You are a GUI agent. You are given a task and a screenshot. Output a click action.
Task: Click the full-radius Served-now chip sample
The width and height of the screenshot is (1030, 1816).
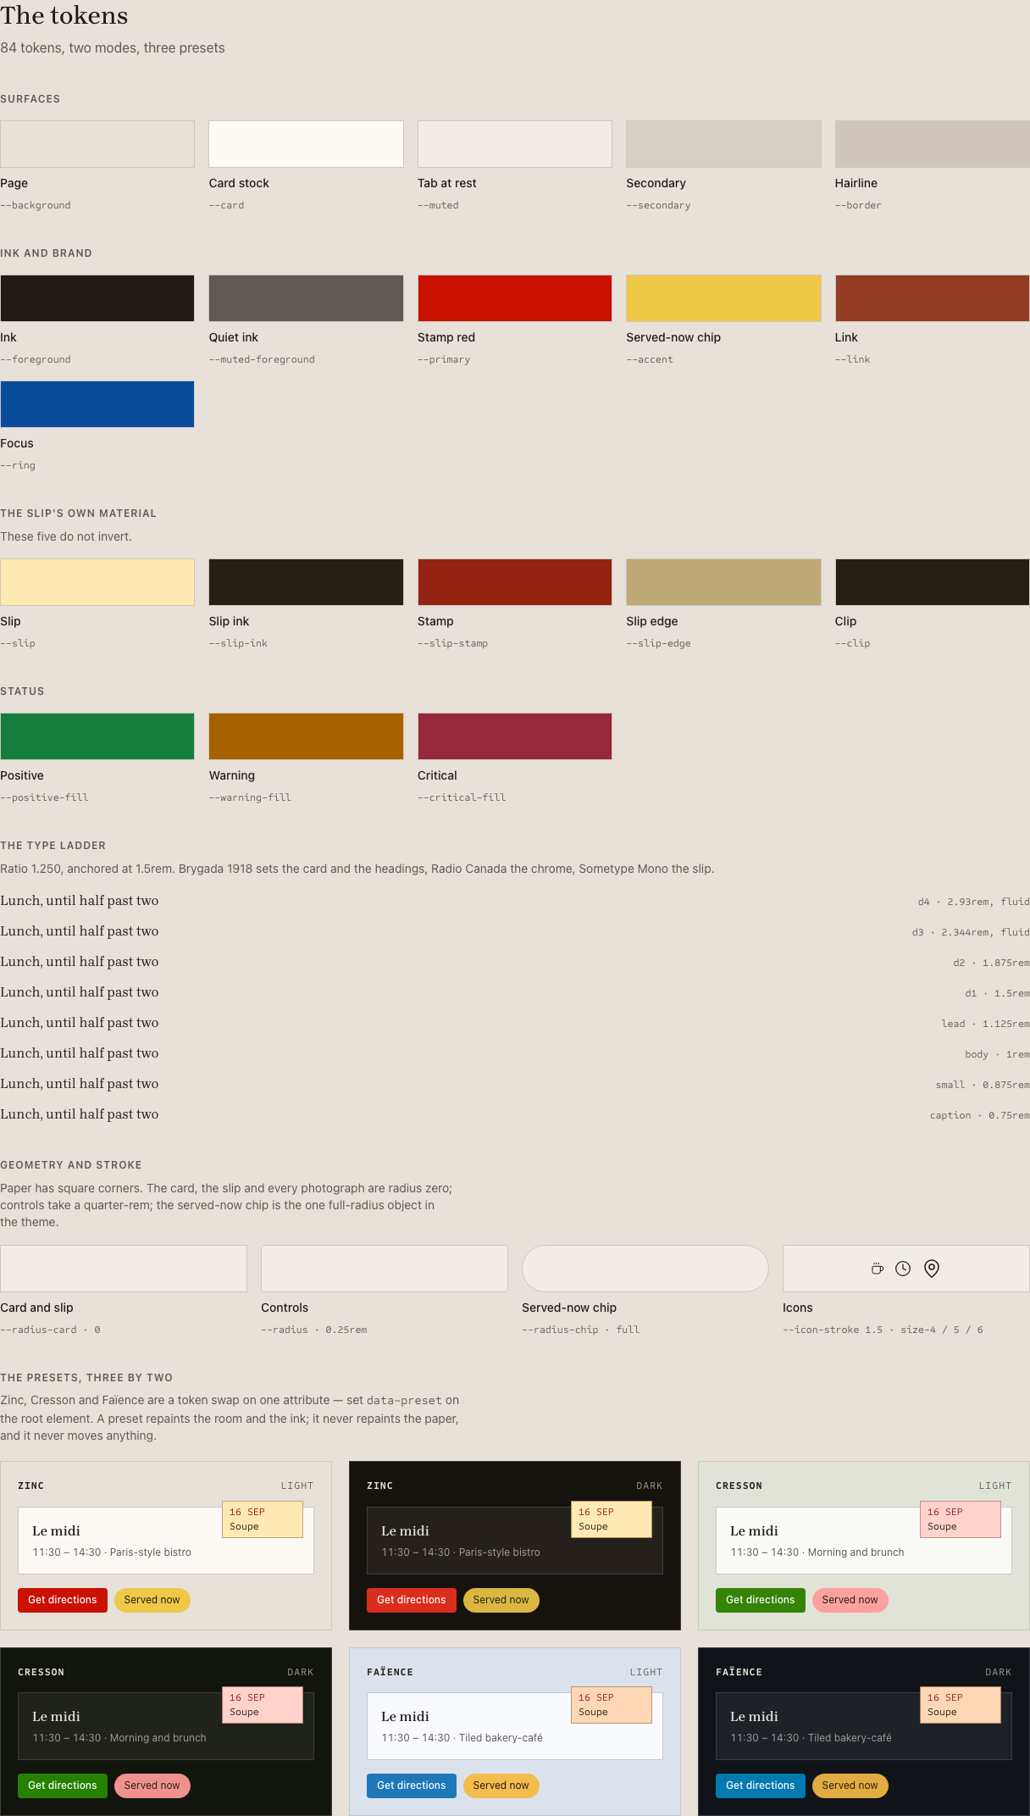[x=645, y=1269]
